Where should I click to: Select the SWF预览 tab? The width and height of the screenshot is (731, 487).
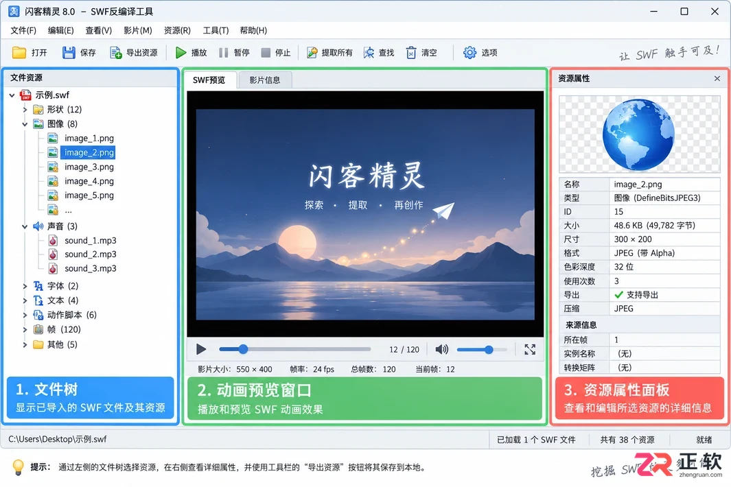point(209,80)
